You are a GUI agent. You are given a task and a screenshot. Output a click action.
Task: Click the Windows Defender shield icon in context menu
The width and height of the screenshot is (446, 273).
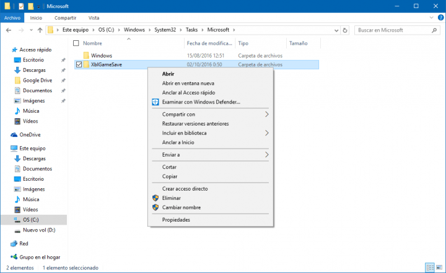point(155,102)
